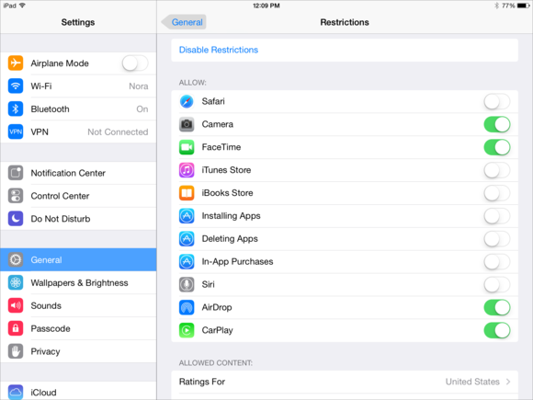Tap the Sounds speaker icon

16,305
